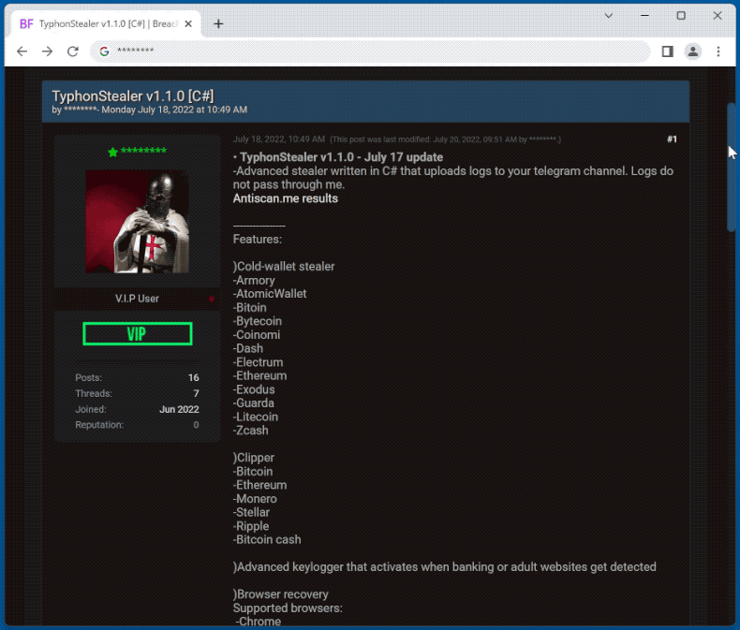Click the green VIP badge
The width and height of the screenshot is (740, 630).
pyautogui.click(x=138, y=334)
